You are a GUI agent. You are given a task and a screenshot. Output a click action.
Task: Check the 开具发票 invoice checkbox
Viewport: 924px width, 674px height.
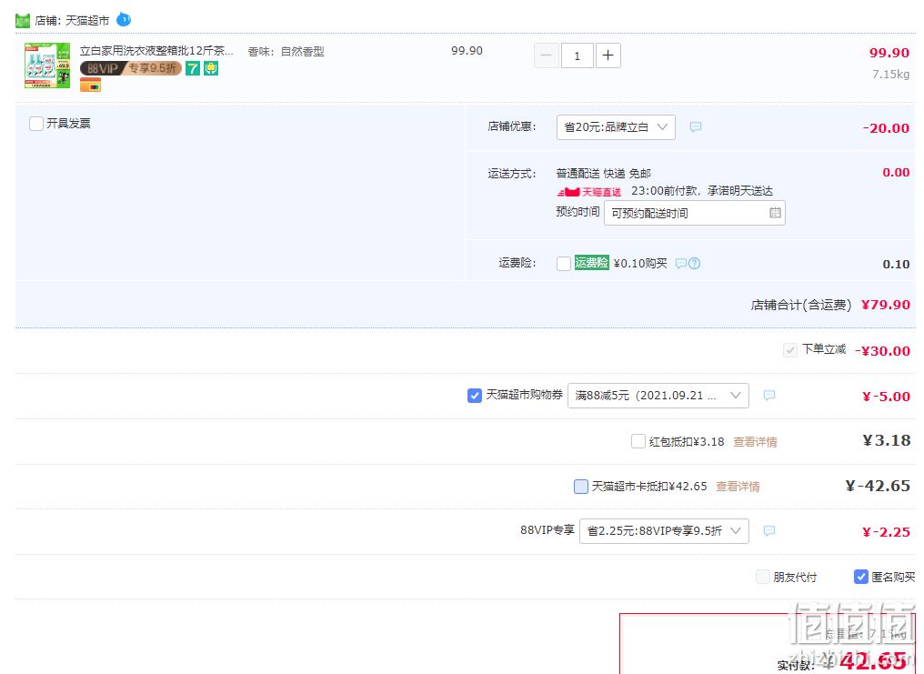pos(36,124)
